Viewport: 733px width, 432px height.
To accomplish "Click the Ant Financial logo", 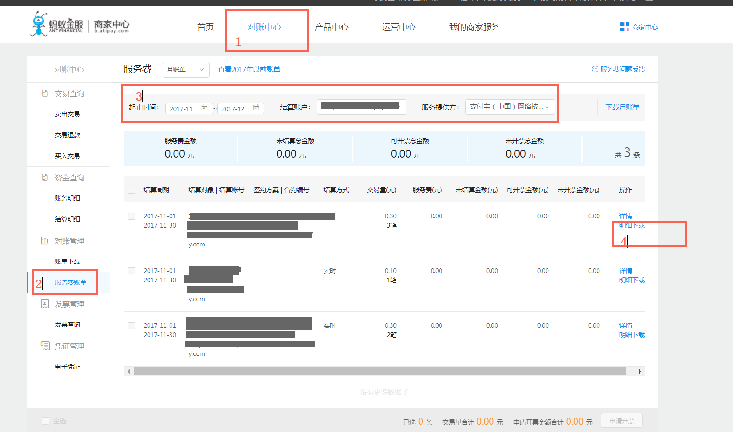I will click(x=57, y=24).
